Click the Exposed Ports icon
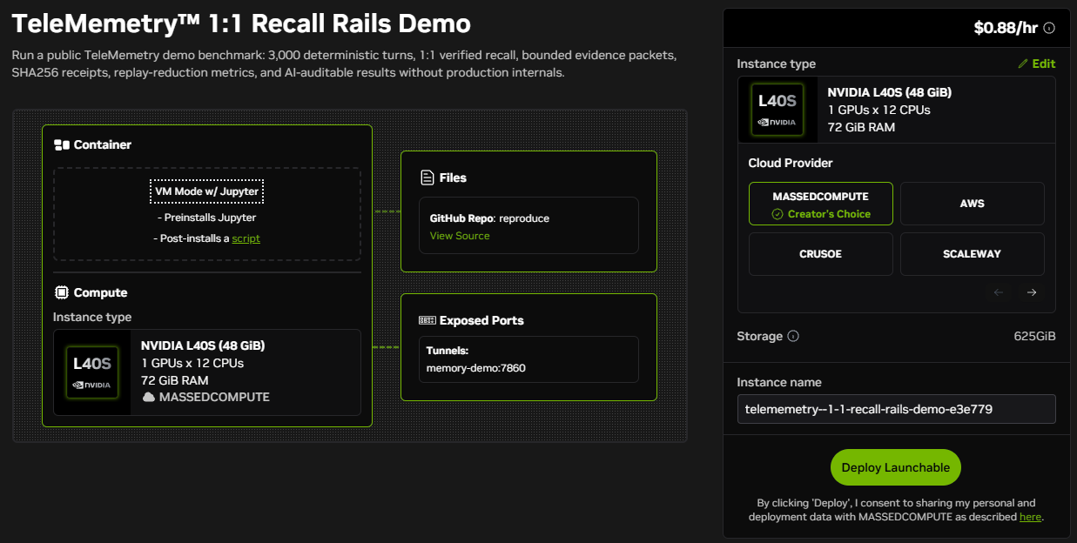This screenshot has height=543, width=1077. pyautogui.click(x=427, y=320)
